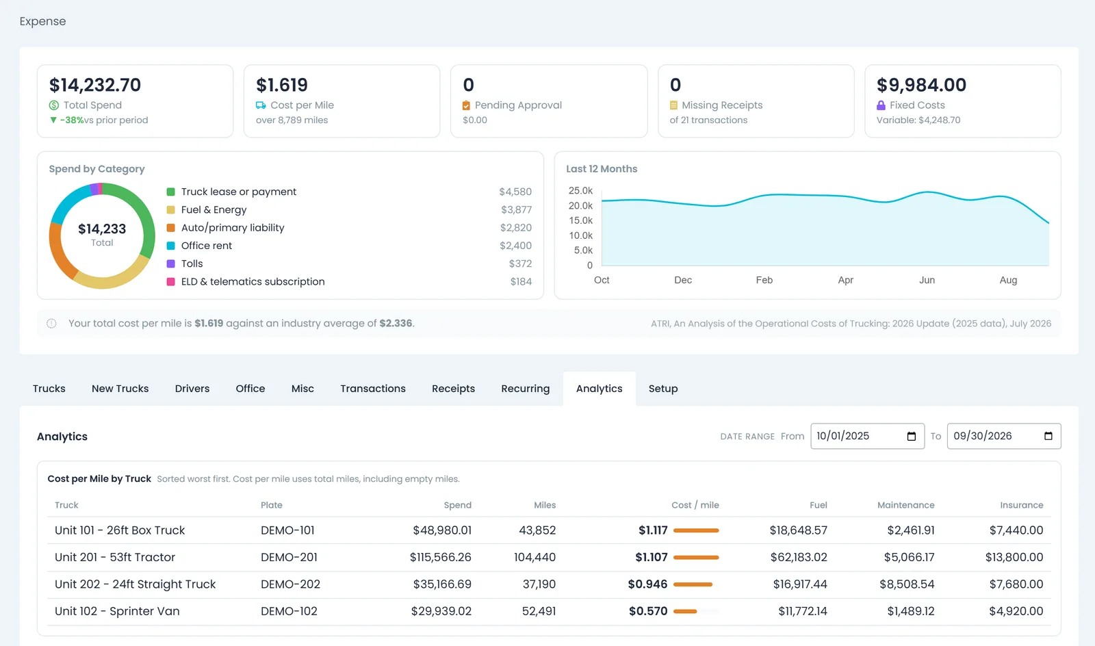The image size is (1095, 646).
Task: Click the plate value DEMO-201
Action: point(289,558)
